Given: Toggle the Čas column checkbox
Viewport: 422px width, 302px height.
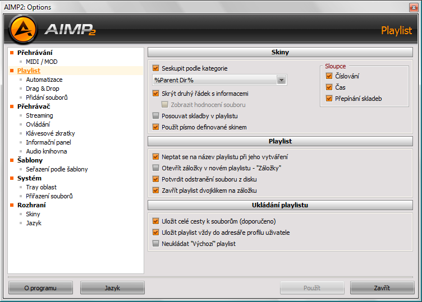Looking at the screenshot, I should pos(329,87).
